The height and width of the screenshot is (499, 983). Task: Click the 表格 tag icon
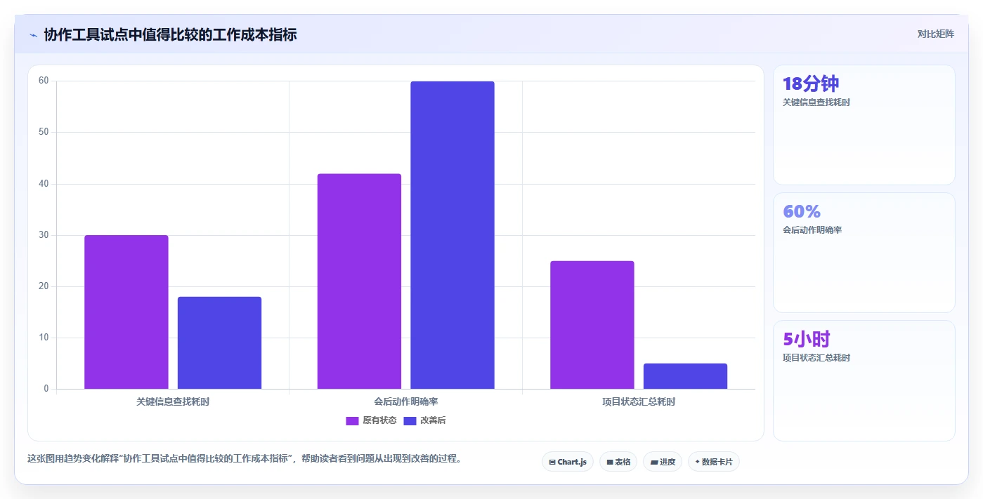tap(610, 463)
